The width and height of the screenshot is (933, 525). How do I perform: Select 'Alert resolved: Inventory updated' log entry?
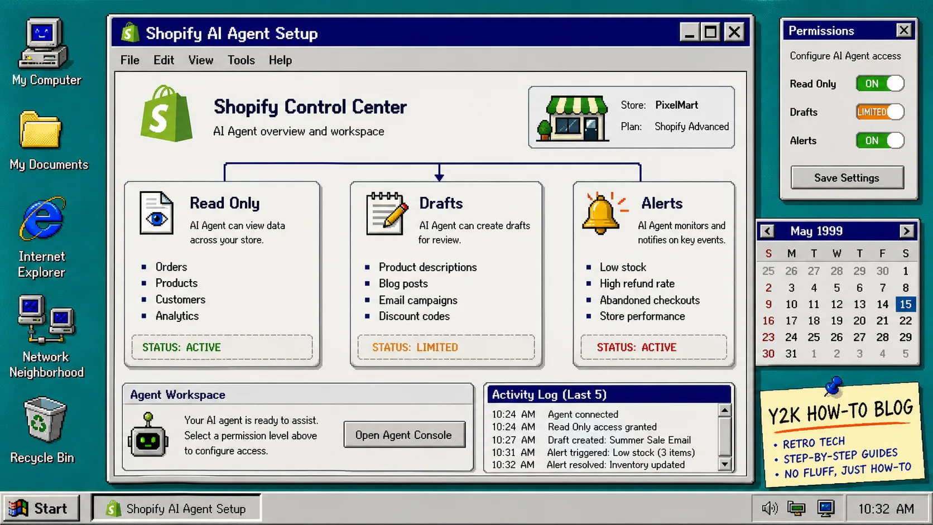click(x=615, y=465)
